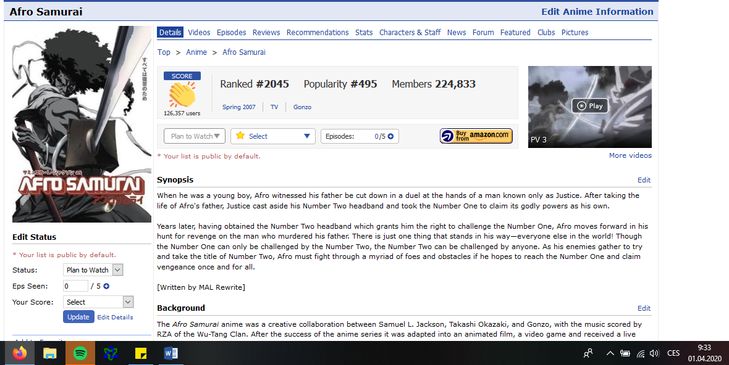729x365 pixels.
Task: Show hidden system tray icons
Action: (610, 353)
